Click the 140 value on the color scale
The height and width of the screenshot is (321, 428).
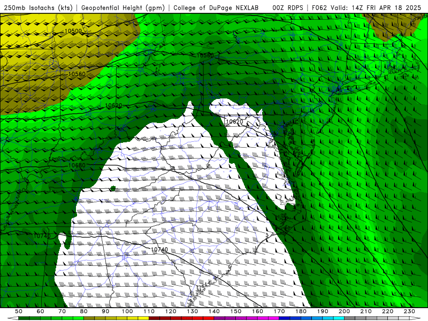(x=215, y=311)
